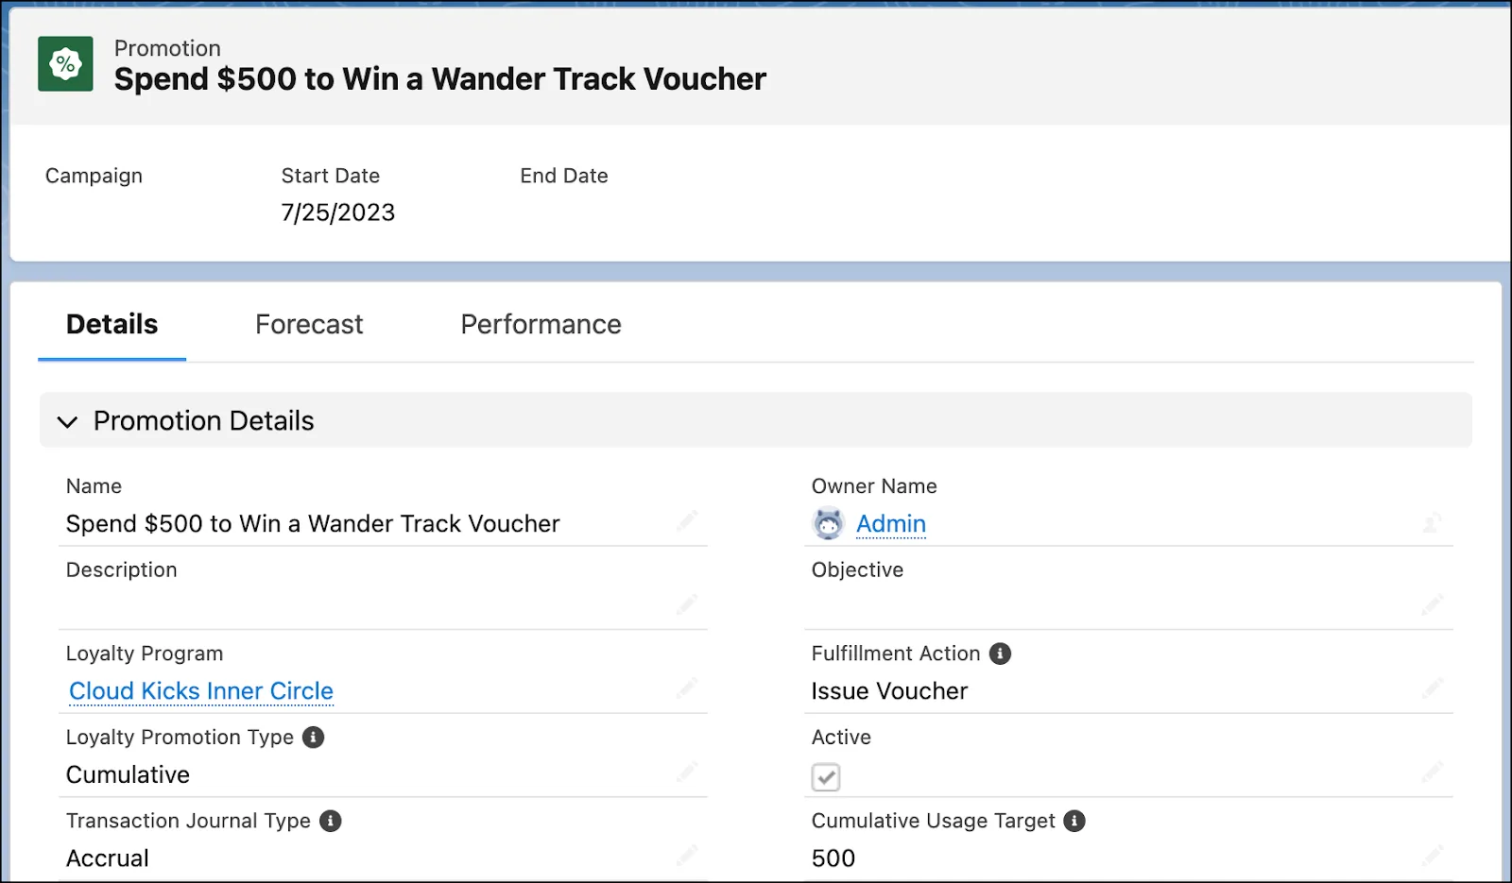The height and width of the screenshot is (883, 1512).
Task: Select the Details tab
Action: click(111, 324)
